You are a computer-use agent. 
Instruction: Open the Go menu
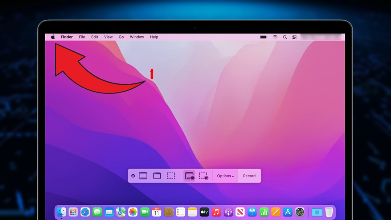[x=121, y=37]
